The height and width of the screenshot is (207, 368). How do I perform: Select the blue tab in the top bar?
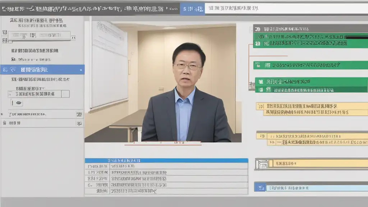coord(193,9)
